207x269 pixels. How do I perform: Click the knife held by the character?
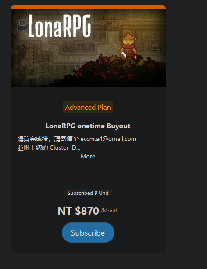point(124,54)
